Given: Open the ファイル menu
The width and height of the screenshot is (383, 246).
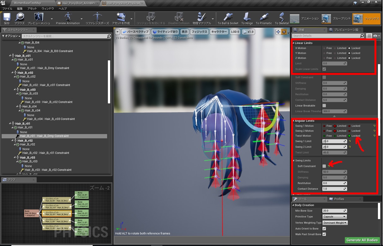Looking at the screenshot, I should click(x=7, y=8).
